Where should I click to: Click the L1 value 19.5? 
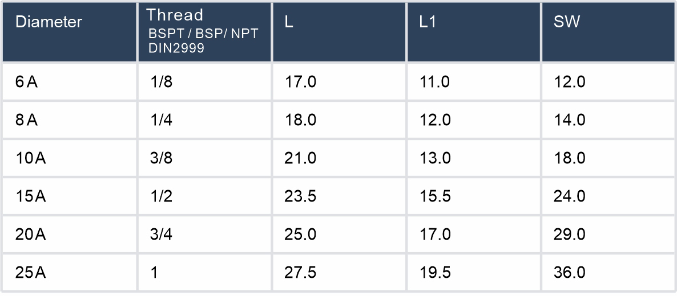(x=435, y=273)
